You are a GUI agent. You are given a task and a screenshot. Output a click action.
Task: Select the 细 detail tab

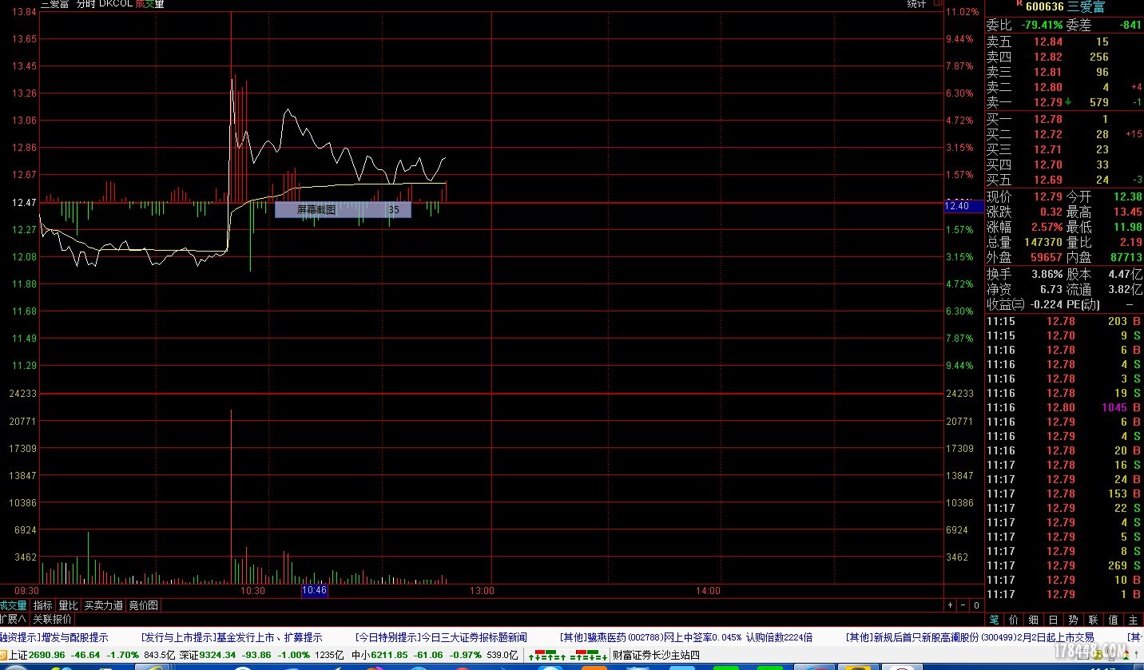tap(1034, 620)
